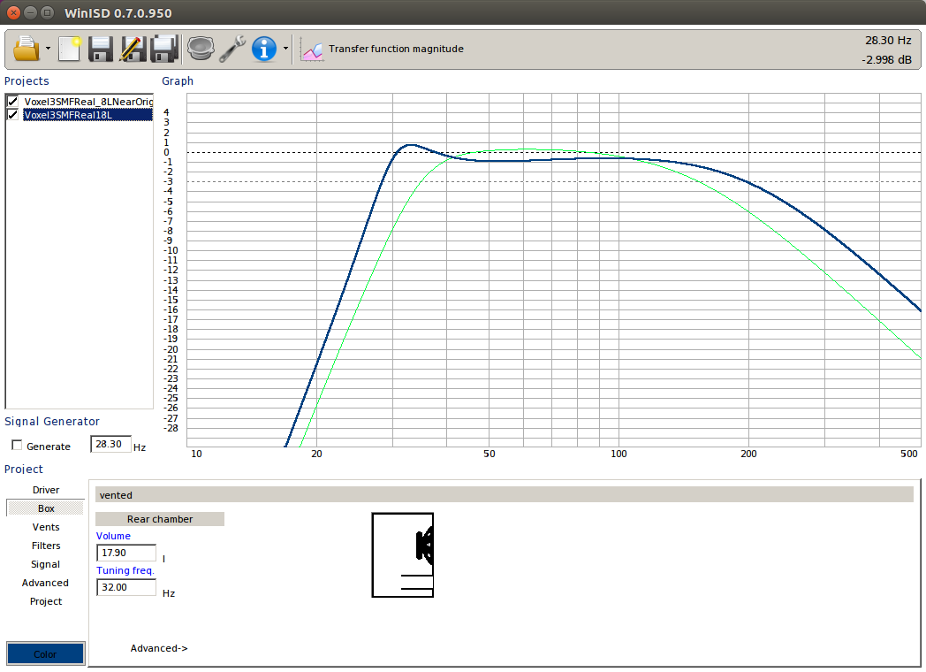Switch to the Project tab

point(45,601)
